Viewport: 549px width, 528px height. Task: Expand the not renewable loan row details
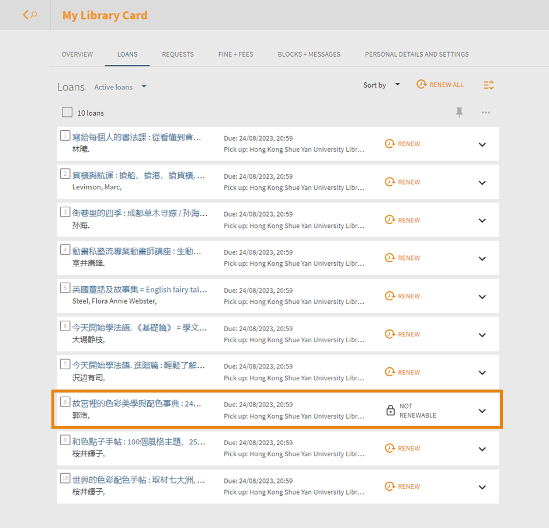pos(482,411)
